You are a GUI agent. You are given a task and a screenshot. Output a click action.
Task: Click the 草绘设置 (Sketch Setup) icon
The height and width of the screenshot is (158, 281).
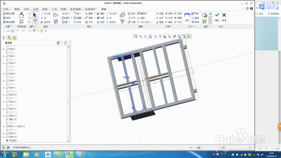point(9,13)
